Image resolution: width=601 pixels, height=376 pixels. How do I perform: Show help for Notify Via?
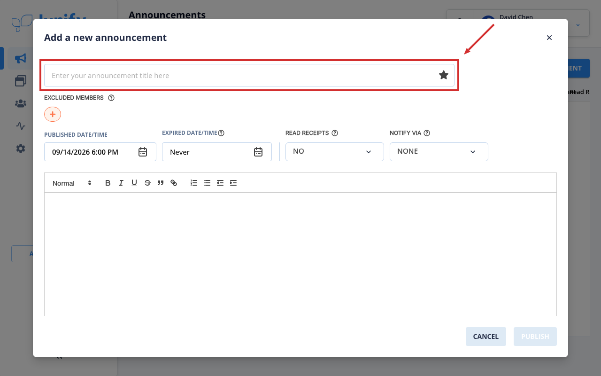click(427, 133)
